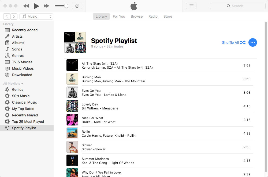Open the Genius playlist

[17, 89]
